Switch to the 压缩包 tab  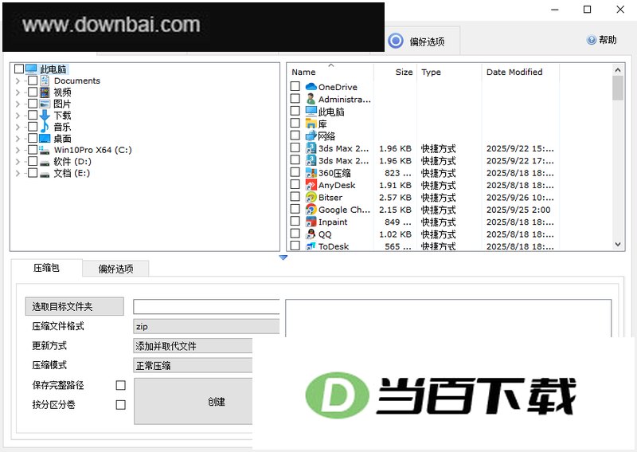pyautogui.click(x=46, y=268)
